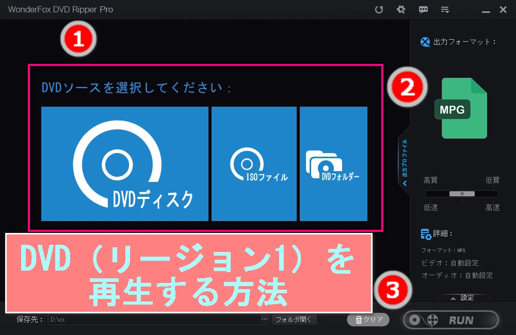This screenshot has width=516, height=335.
Task: Select the 'フォーマット：MPG' detail text
Action: pos(444,250)
